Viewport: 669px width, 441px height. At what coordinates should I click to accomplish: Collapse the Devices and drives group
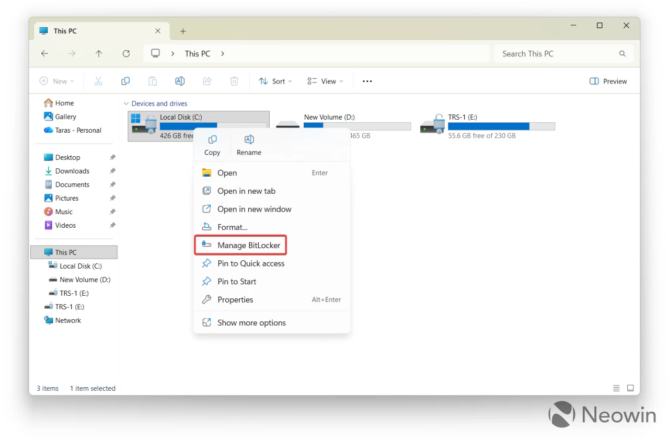point(125,103)
